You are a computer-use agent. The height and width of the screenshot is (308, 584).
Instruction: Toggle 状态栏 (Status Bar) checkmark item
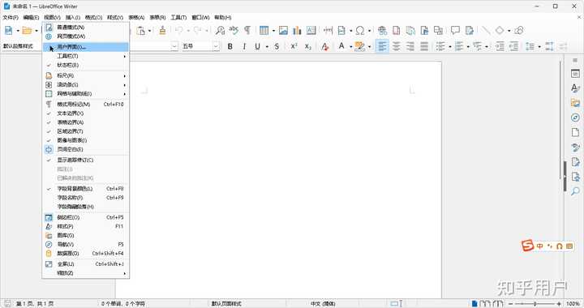click(x=86, y=65)
